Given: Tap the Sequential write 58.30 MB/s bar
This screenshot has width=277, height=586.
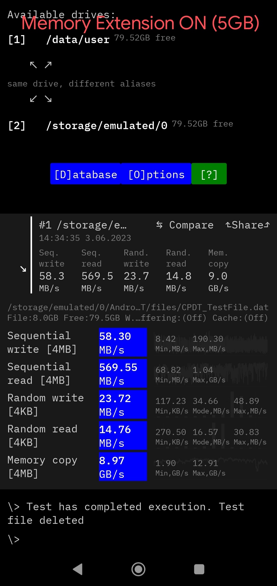Looking at the screenshot, I should pos(123,342).
